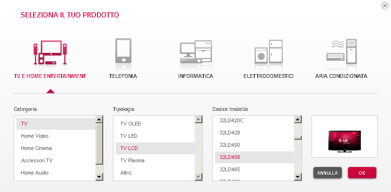The image size is (391, 192).
Task: Pick the Elettrodomestici appliances icon
Action: click(269, 52)
